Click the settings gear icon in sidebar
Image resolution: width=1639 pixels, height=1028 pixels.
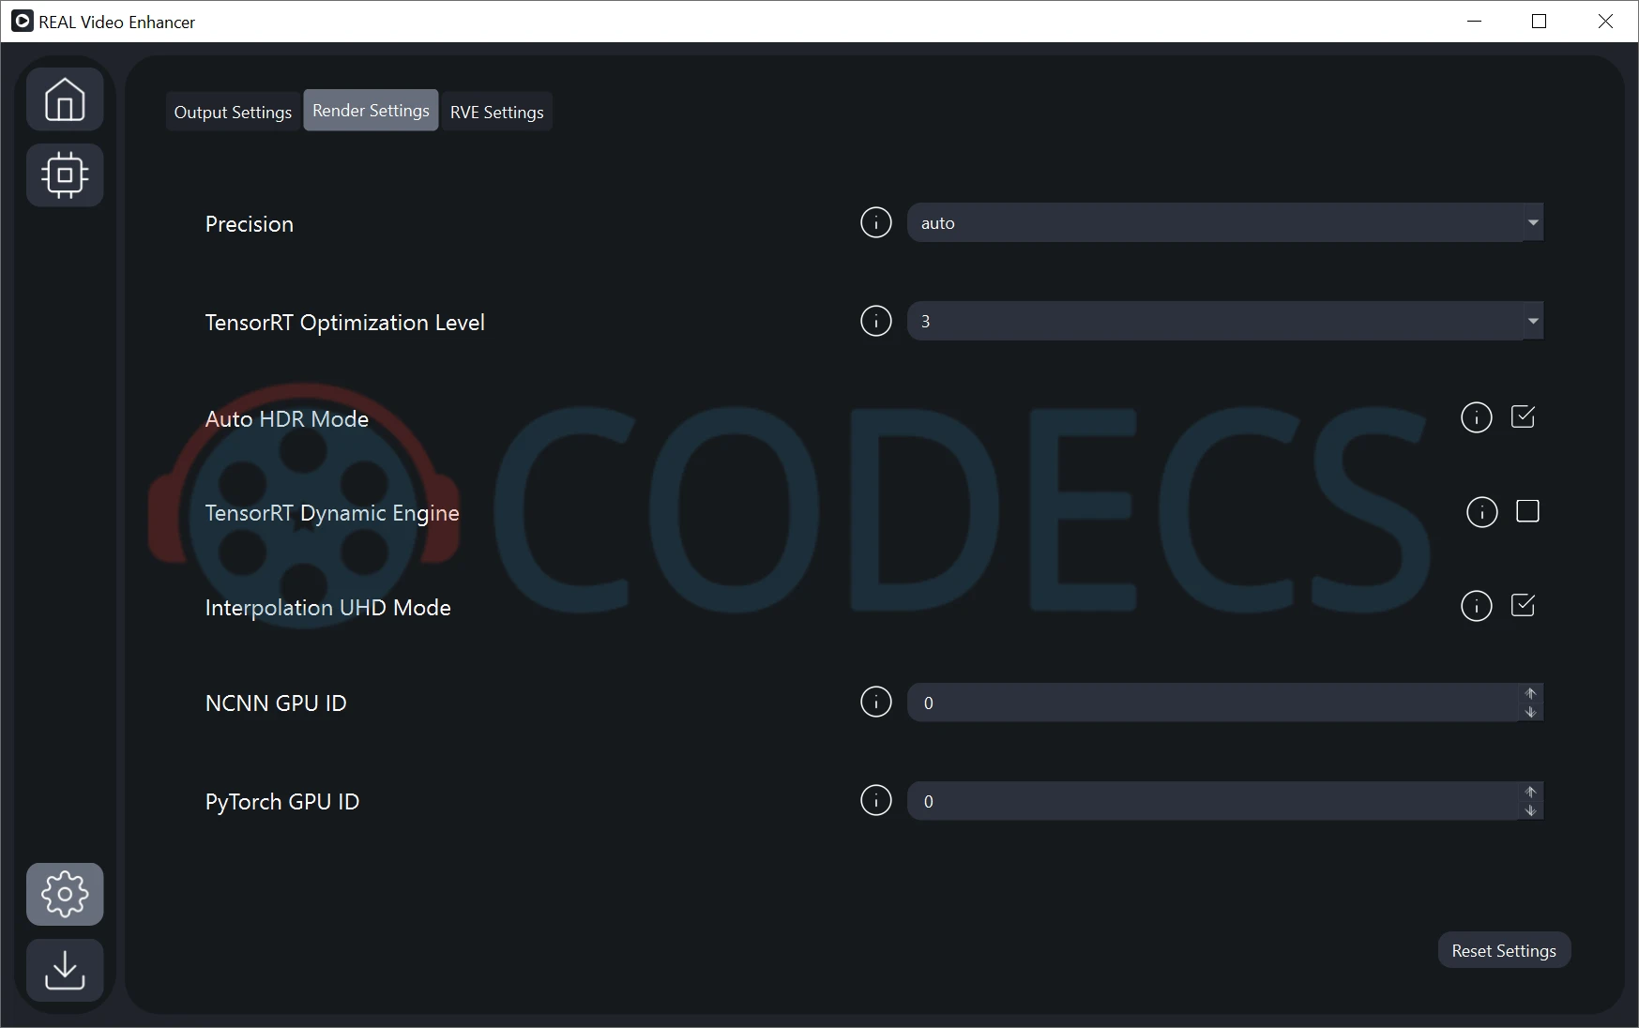[65, 894]
